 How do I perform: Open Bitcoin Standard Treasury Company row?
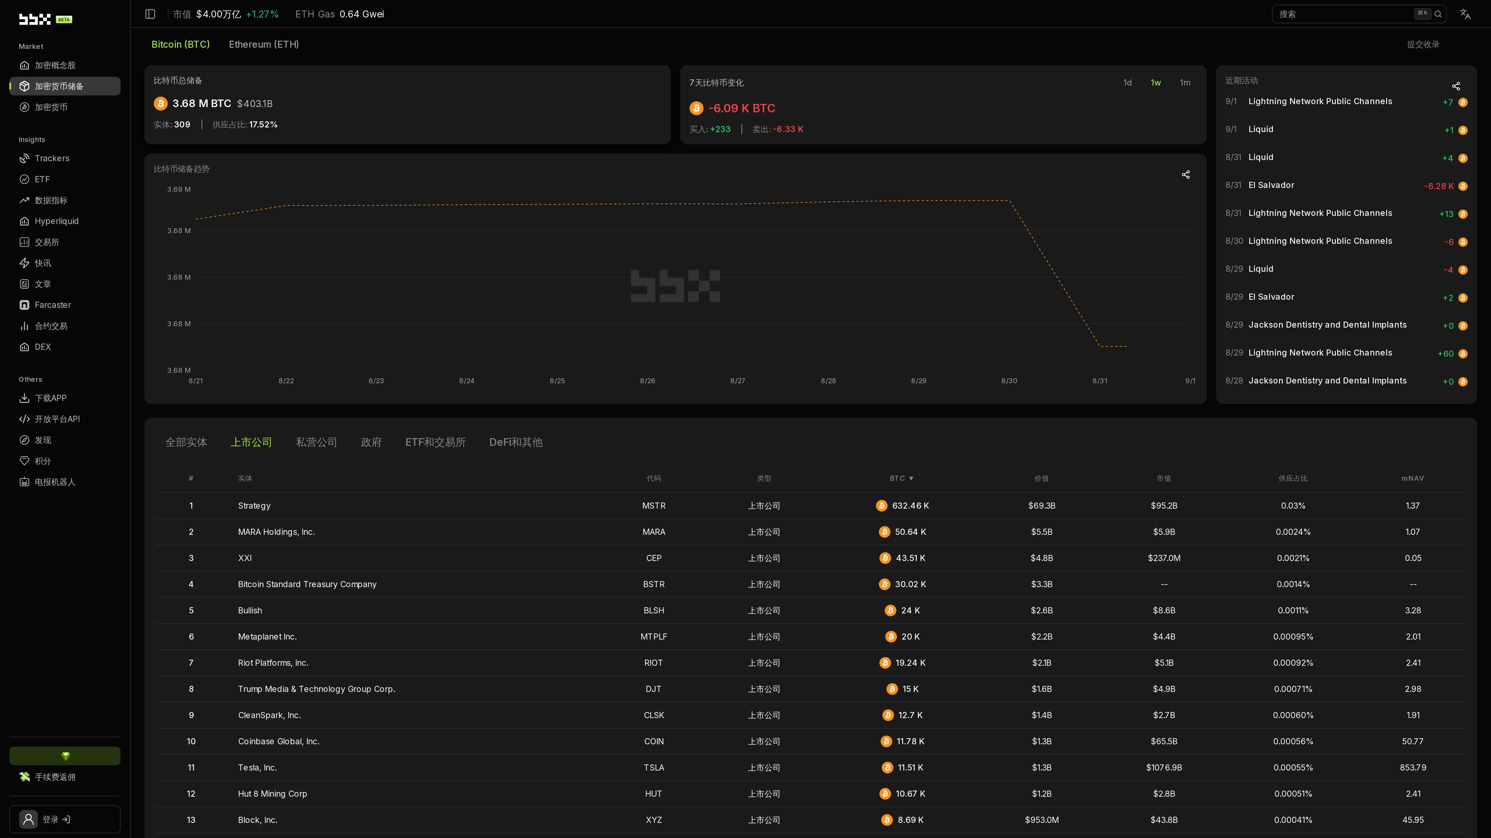coord(810,585)
